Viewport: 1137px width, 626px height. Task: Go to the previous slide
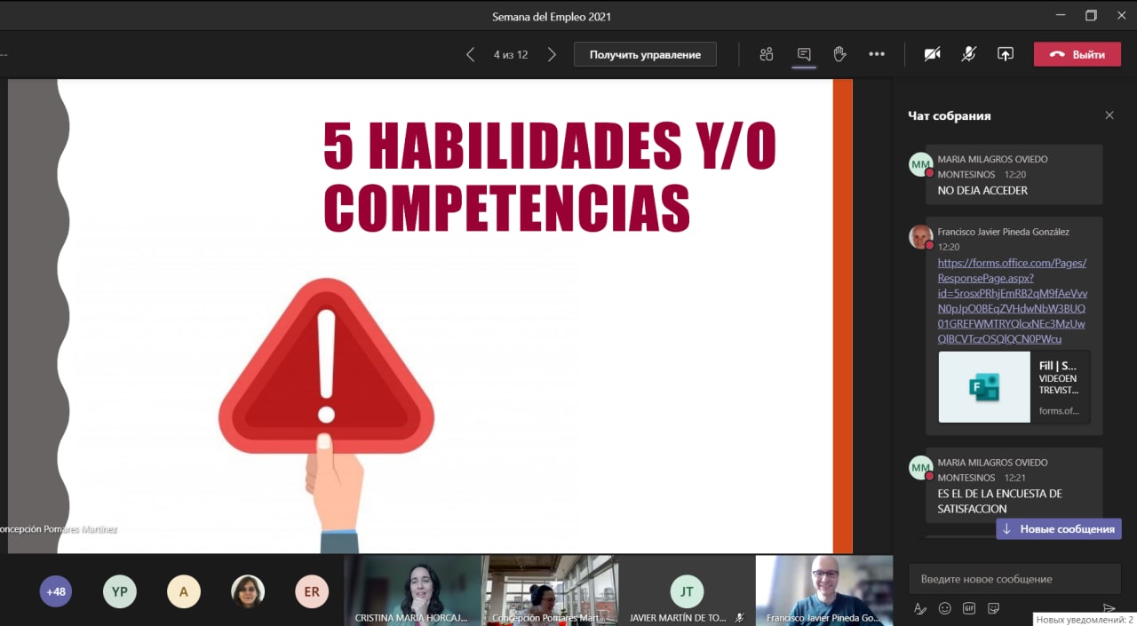click(470, 54)
